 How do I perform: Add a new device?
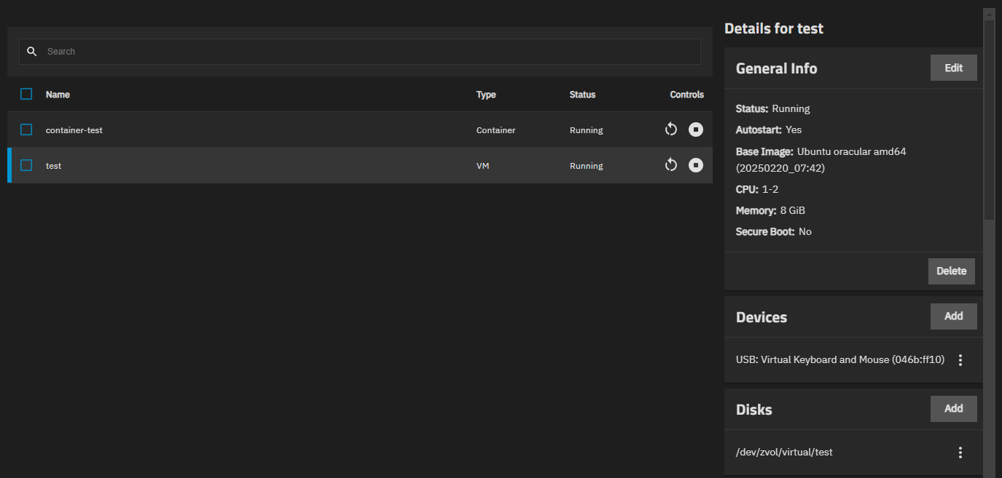pos(953,316)
